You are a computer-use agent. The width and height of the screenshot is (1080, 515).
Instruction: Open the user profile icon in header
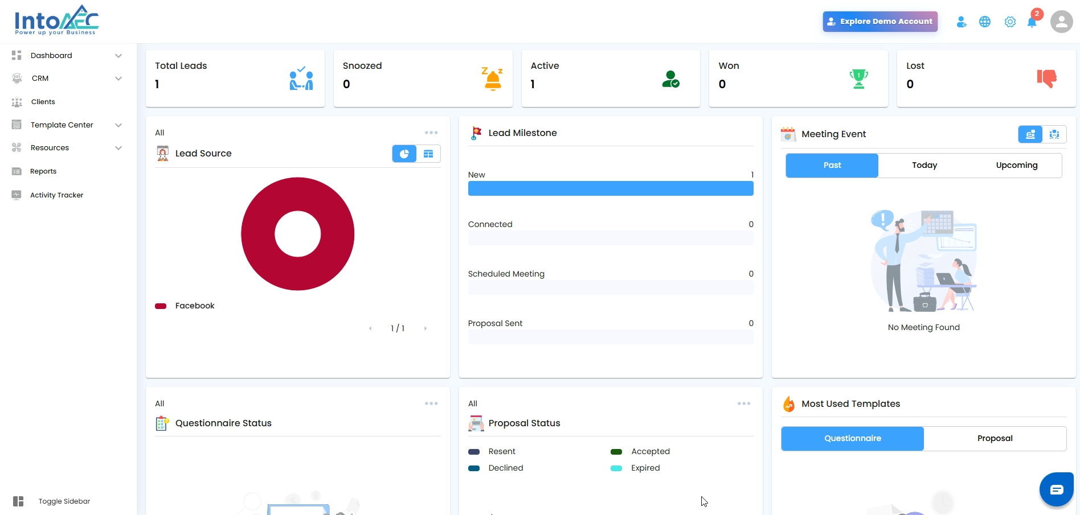point(962,22)
